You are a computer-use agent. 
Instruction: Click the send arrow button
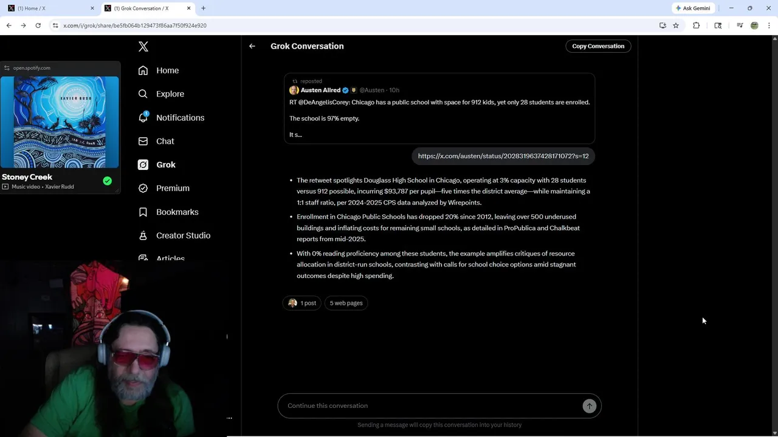589,406
